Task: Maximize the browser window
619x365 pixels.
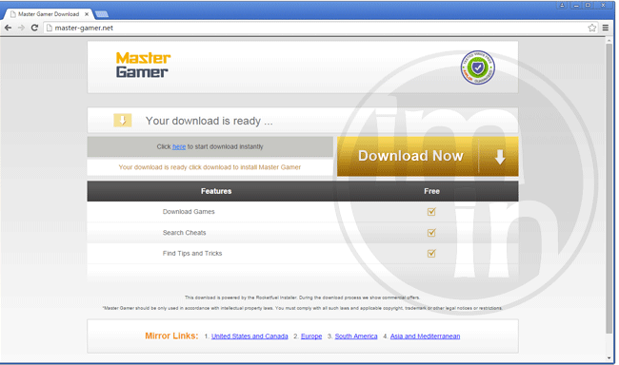Action: (x=588, y=5)
